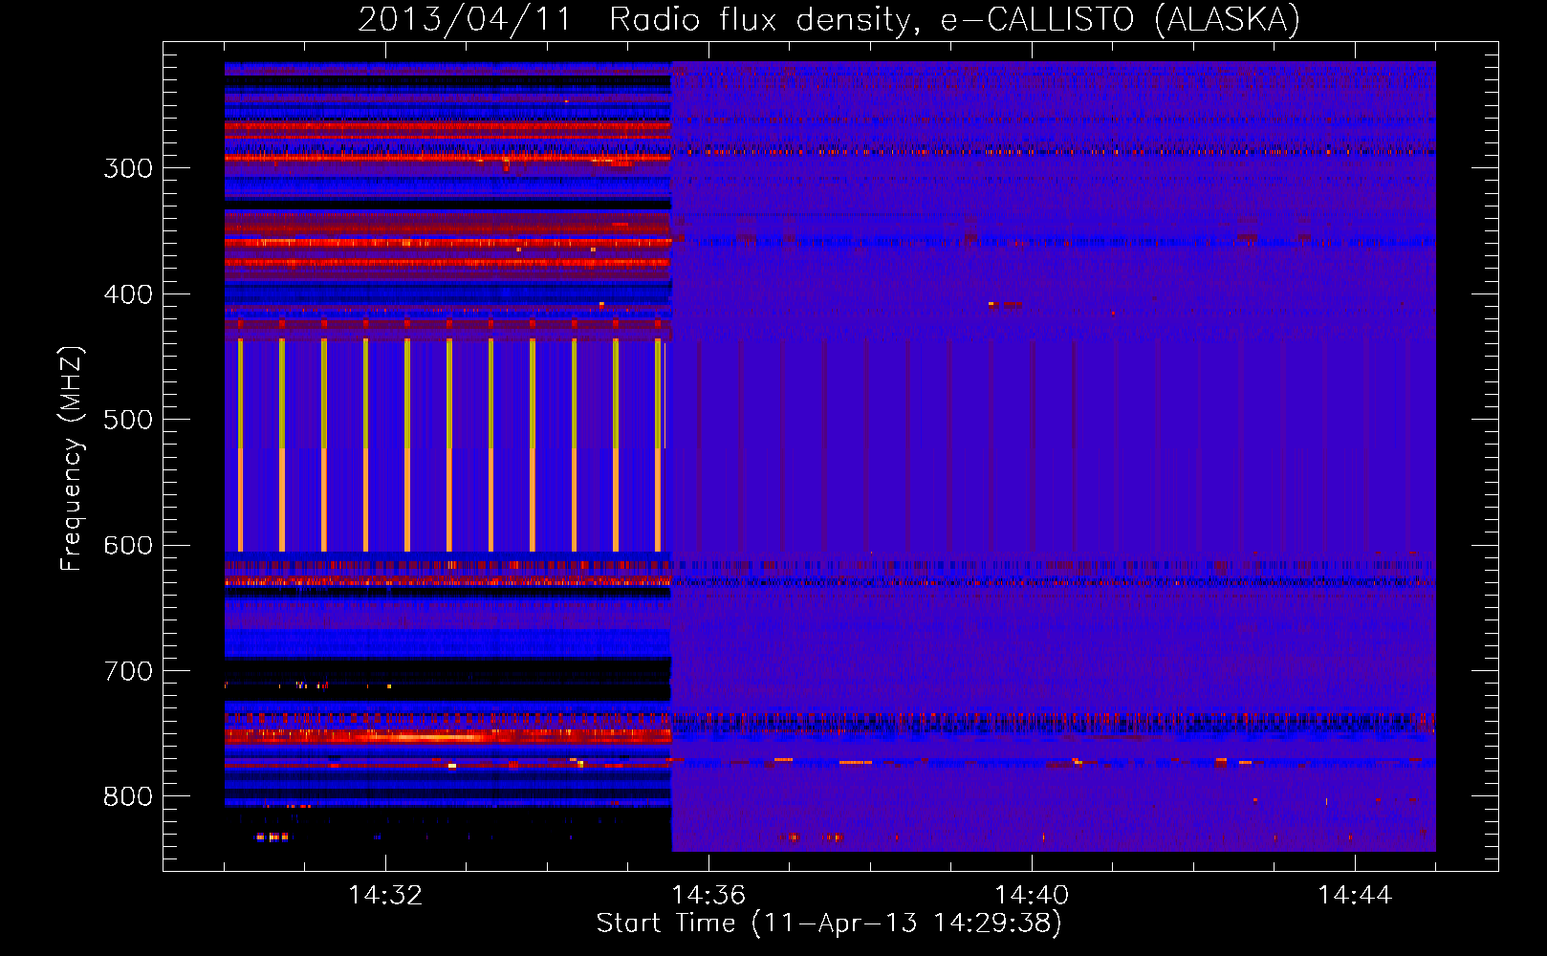Click the 600 frequency tick label

pos(128,546)
